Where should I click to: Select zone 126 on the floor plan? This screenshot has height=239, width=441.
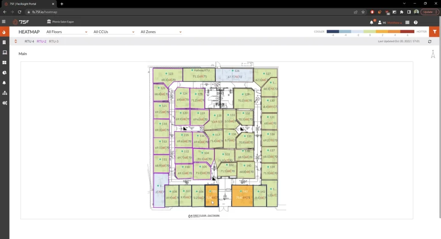pos(234,74)
